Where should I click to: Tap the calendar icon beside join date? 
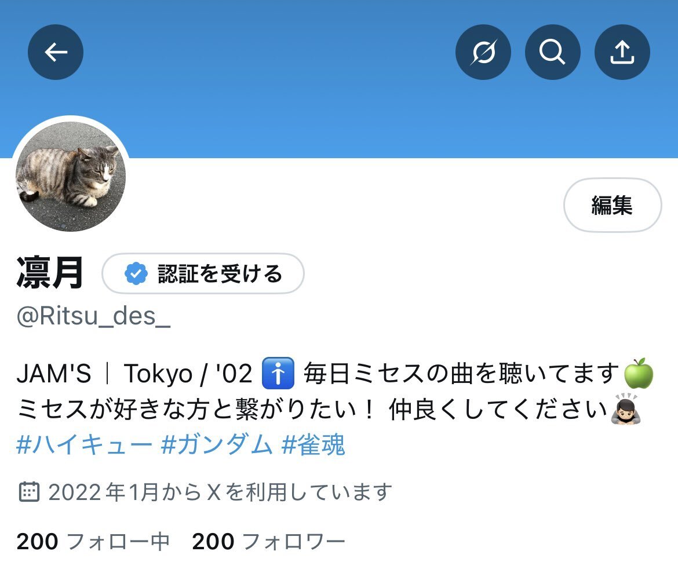tap(29, 491)
